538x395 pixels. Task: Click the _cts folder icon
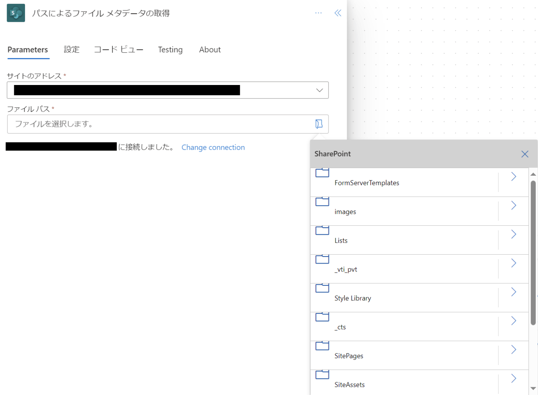pos(322,317)
